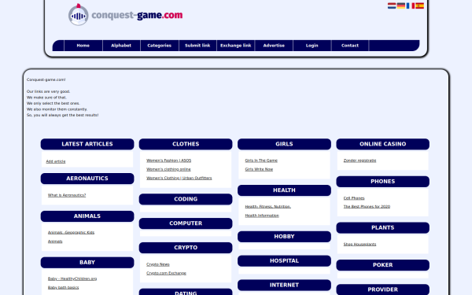Open the Internet category header
Screen dimensions: 472x295
(x=284, y=285)
